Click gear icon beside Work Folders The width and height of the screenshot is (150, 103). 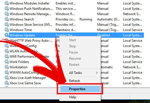click(x=6, y=62)
